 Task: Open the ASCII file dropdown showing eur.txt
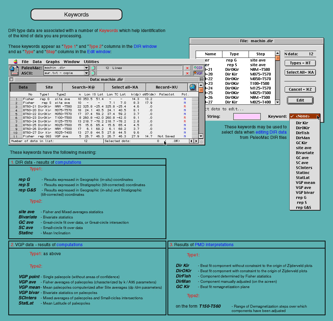click(66, 73)
